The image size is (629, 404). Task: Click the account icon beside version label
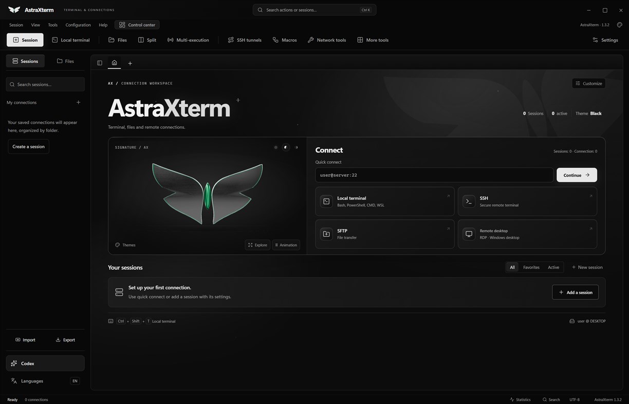click(x=619, y=25)
